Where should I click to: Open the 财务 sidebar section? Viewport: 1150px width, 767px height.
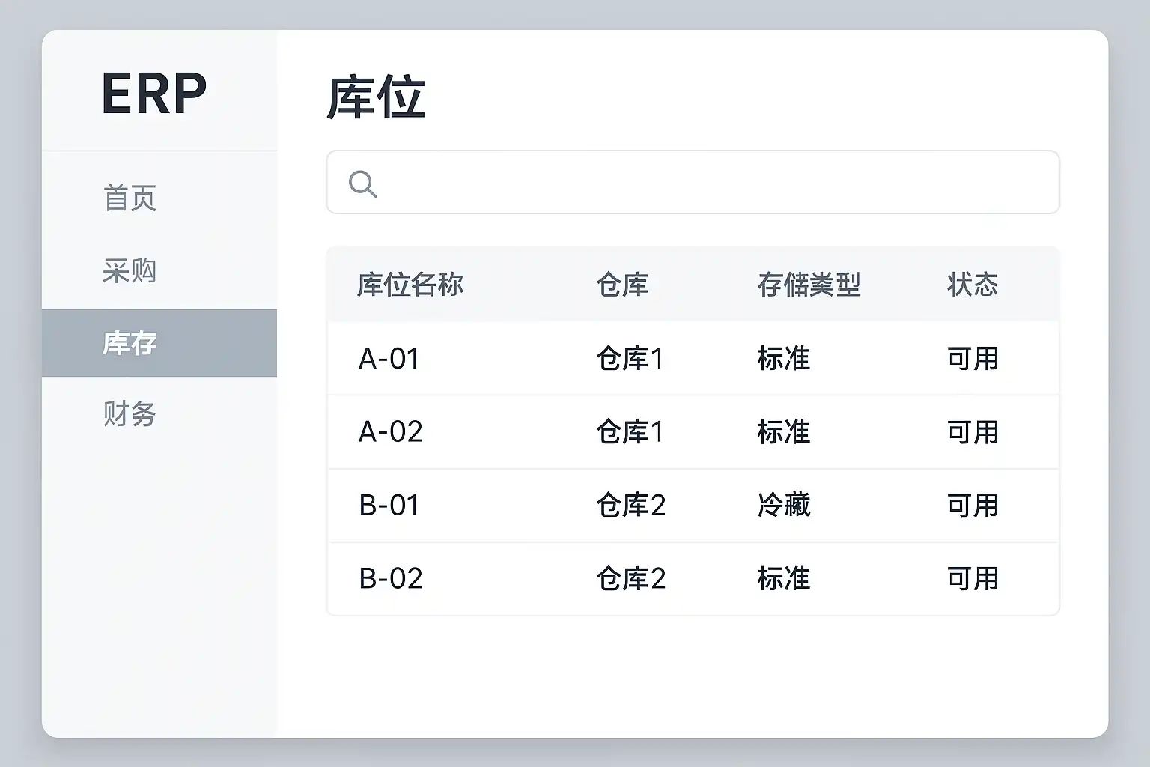[130, 414]
